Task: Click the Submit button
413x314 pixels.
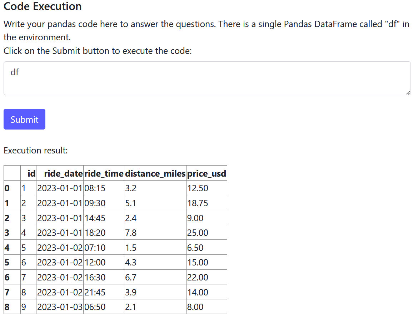Action: pos(24,119)
